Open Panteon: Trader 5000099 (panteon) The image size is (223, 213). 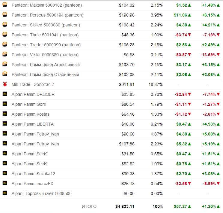pos(46,45)
